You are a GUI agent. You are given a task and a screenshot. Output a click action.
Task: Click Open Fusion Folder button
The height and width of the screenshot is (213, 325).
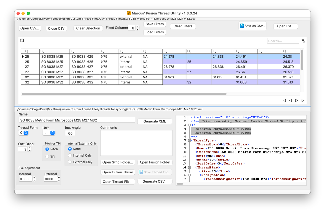pos(155,162)
